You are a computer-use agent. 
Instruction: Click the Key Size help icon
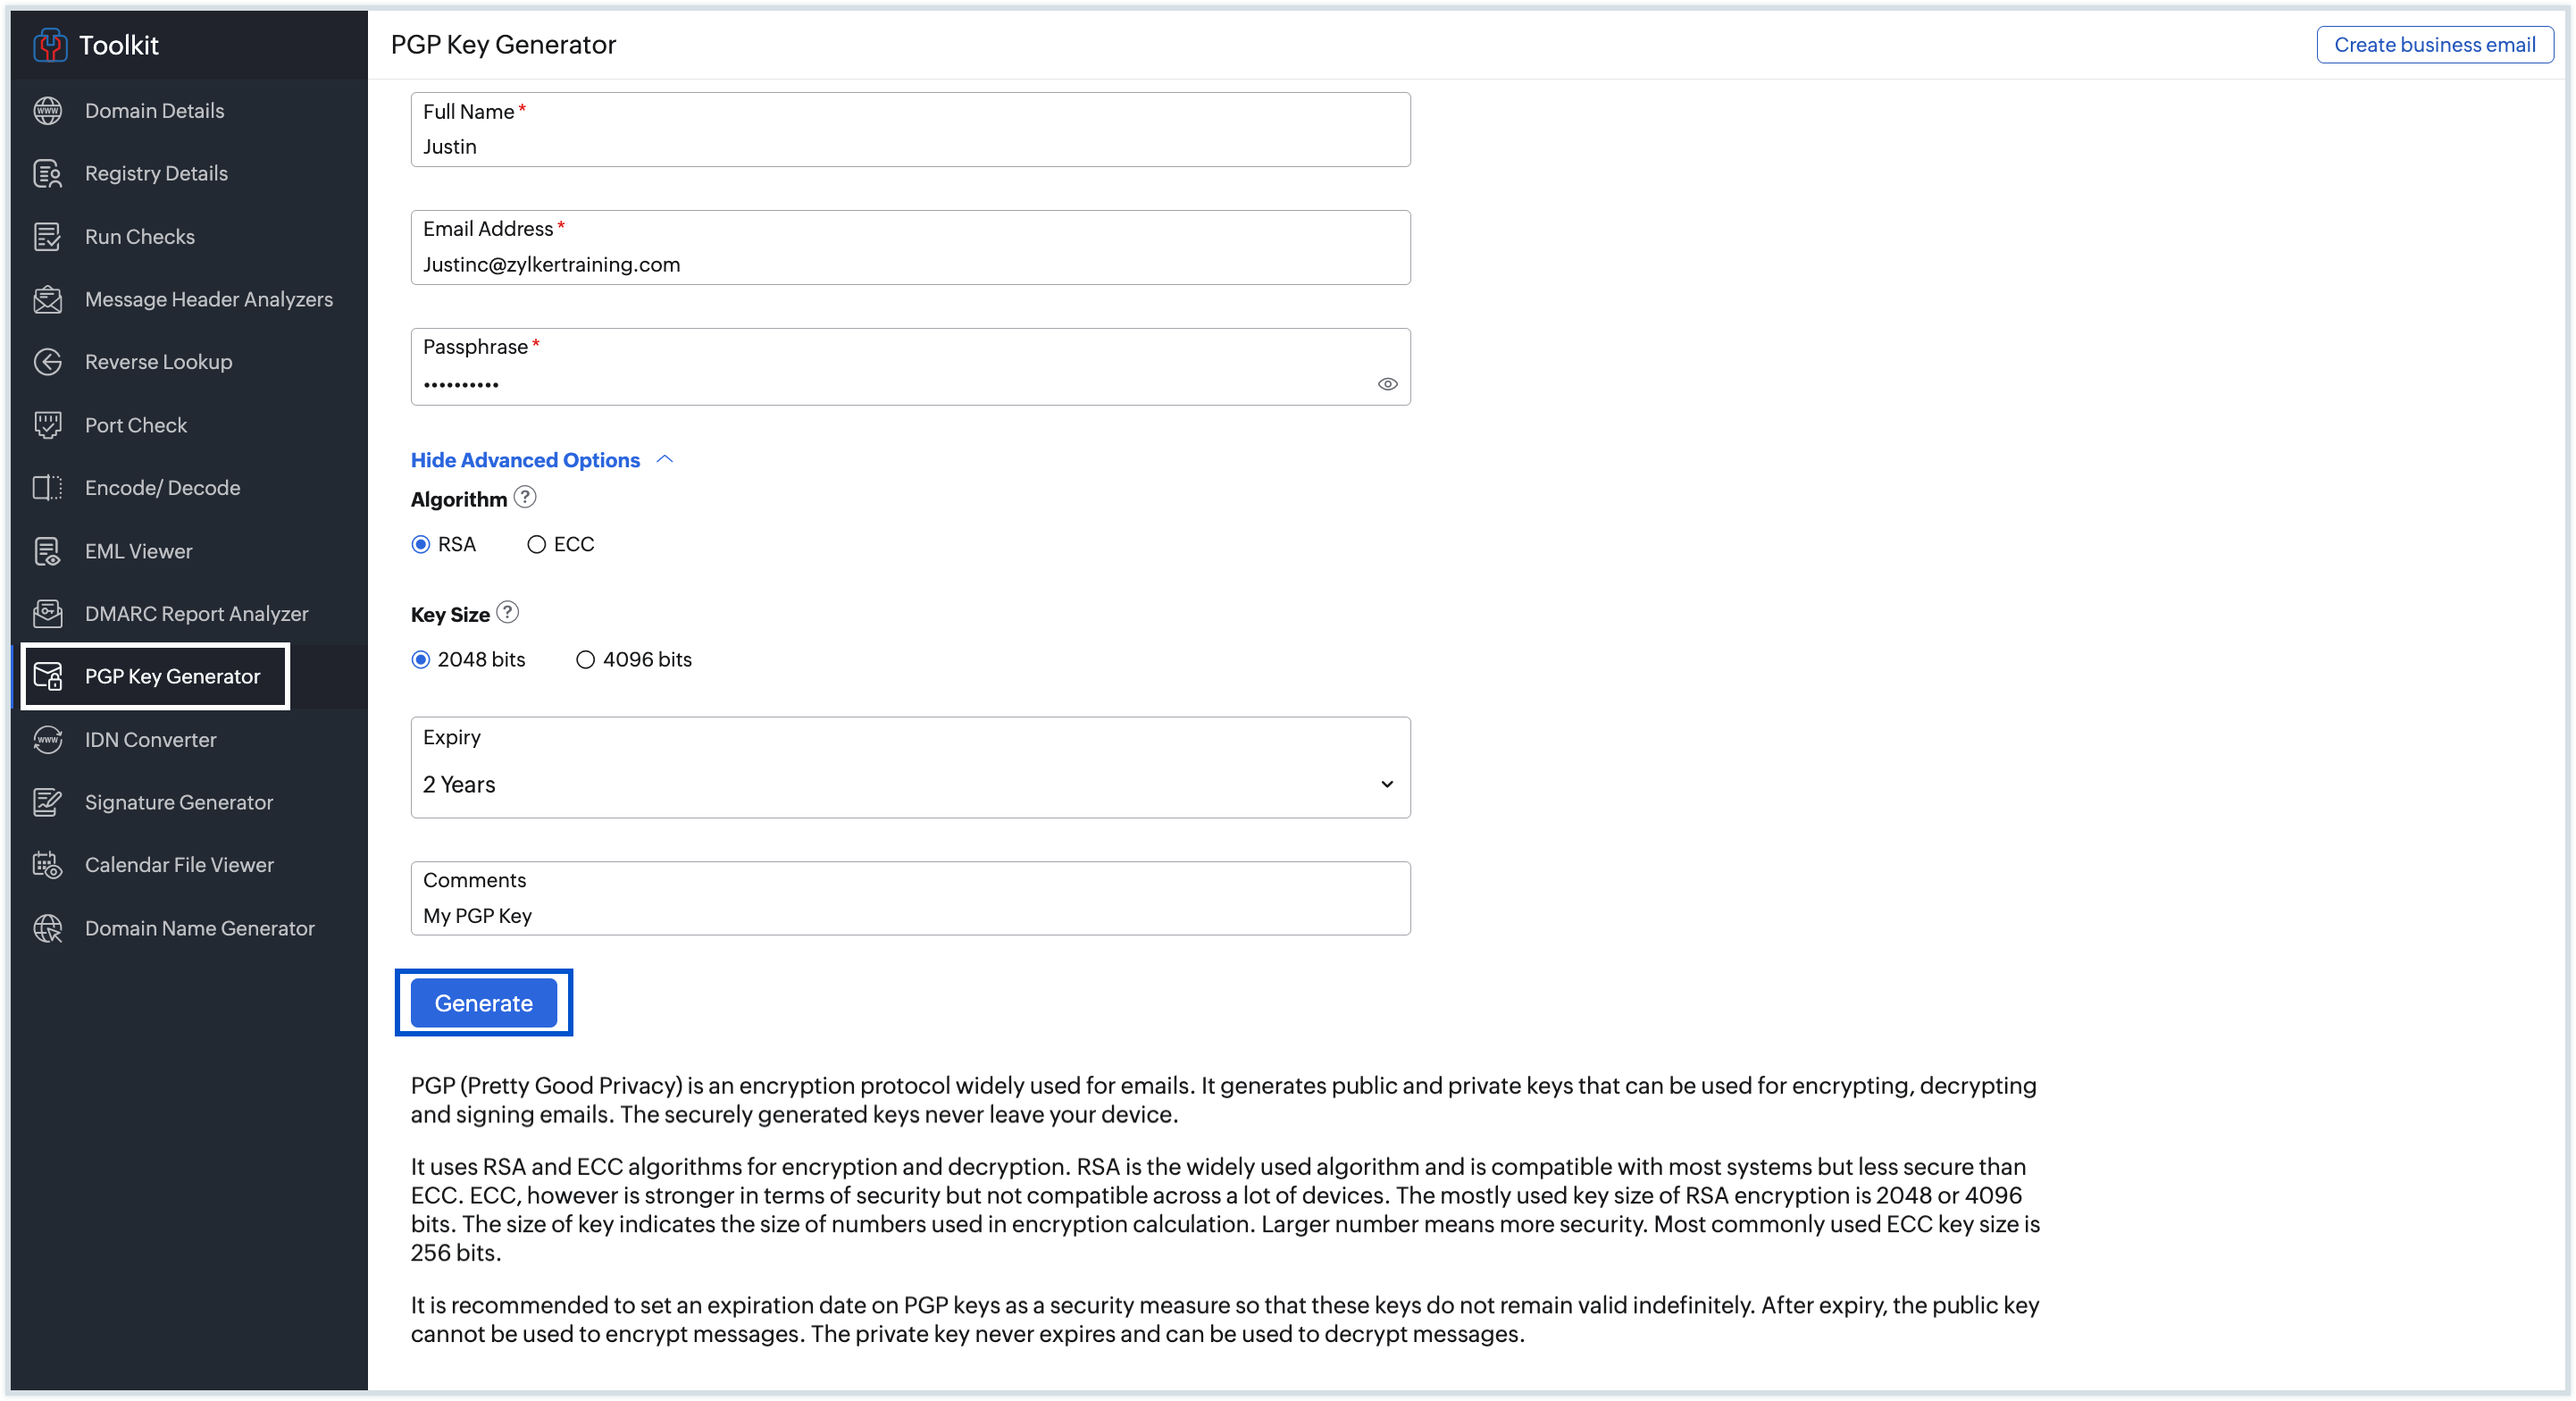pyautogui.click(x=508, y=612)
